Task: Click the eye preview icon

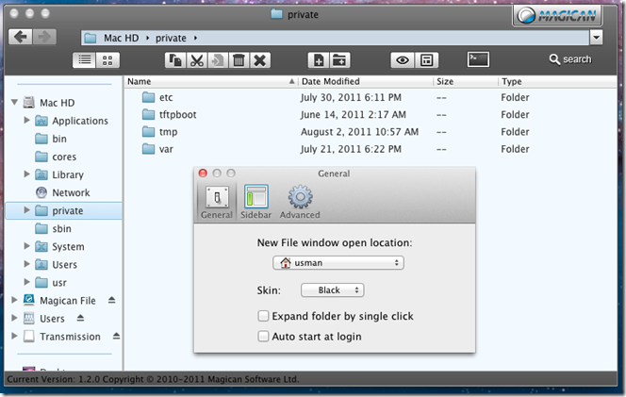Action: (403, 60)
